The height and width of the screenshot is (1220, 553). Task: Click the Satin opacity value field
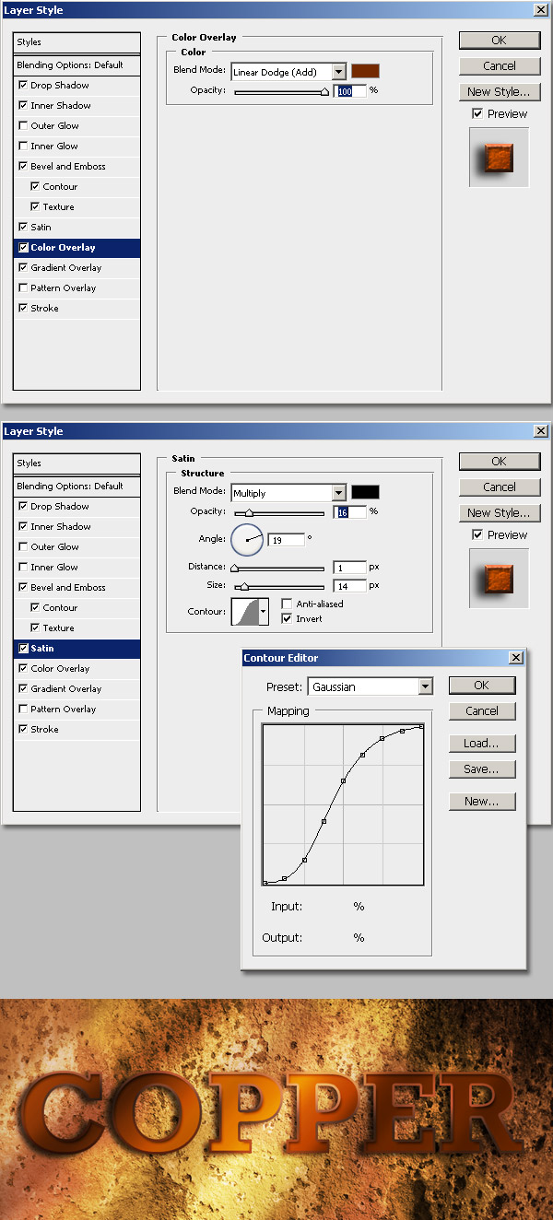[350, 512]
